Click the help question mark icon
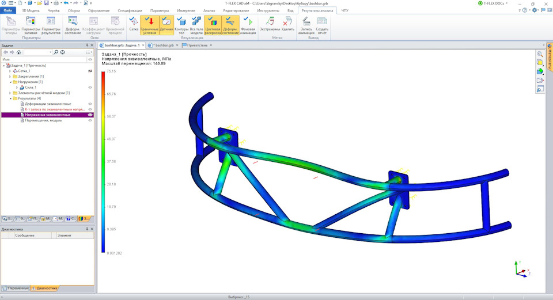The height and width of the screenshot is (300, 553). [x=525, y=10]
